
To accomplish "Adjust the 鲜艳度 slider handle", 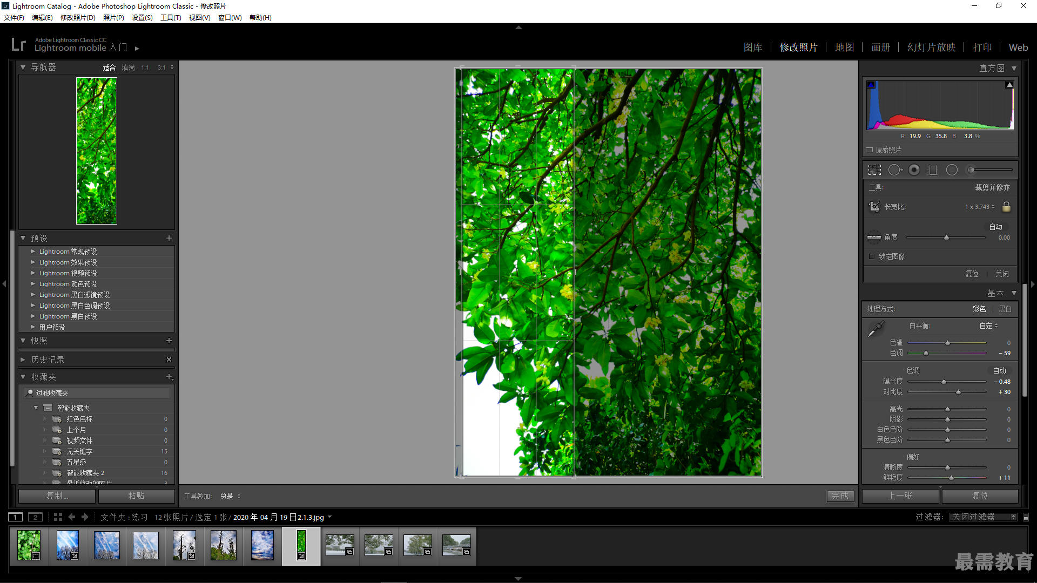I will 951,478.
